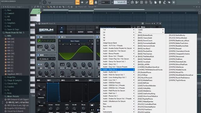The height and width of the screenshot is (113, 201).
Task: Click the main volume knob in top toolbar
Action: pyautogui.click(x=45, y=2)
